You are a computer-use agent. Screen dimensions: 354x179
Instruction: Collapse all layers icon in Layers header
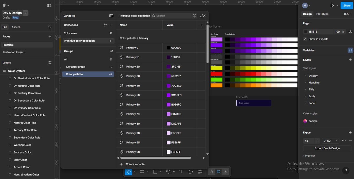click(50, 63)
